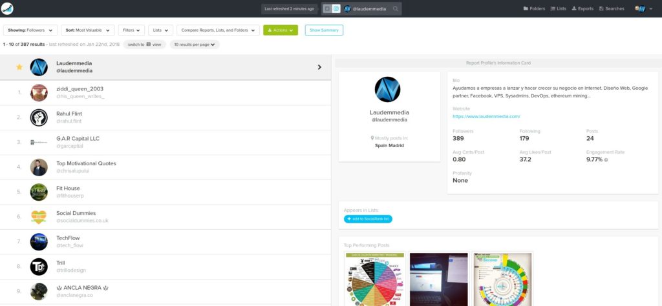Click the Show Summary button
662x306 pixels.
(324, 30)
